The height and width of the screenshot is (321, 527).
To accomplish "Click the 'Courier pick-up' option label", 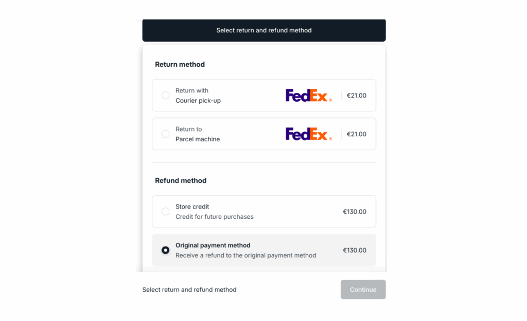I will point(198,101).
